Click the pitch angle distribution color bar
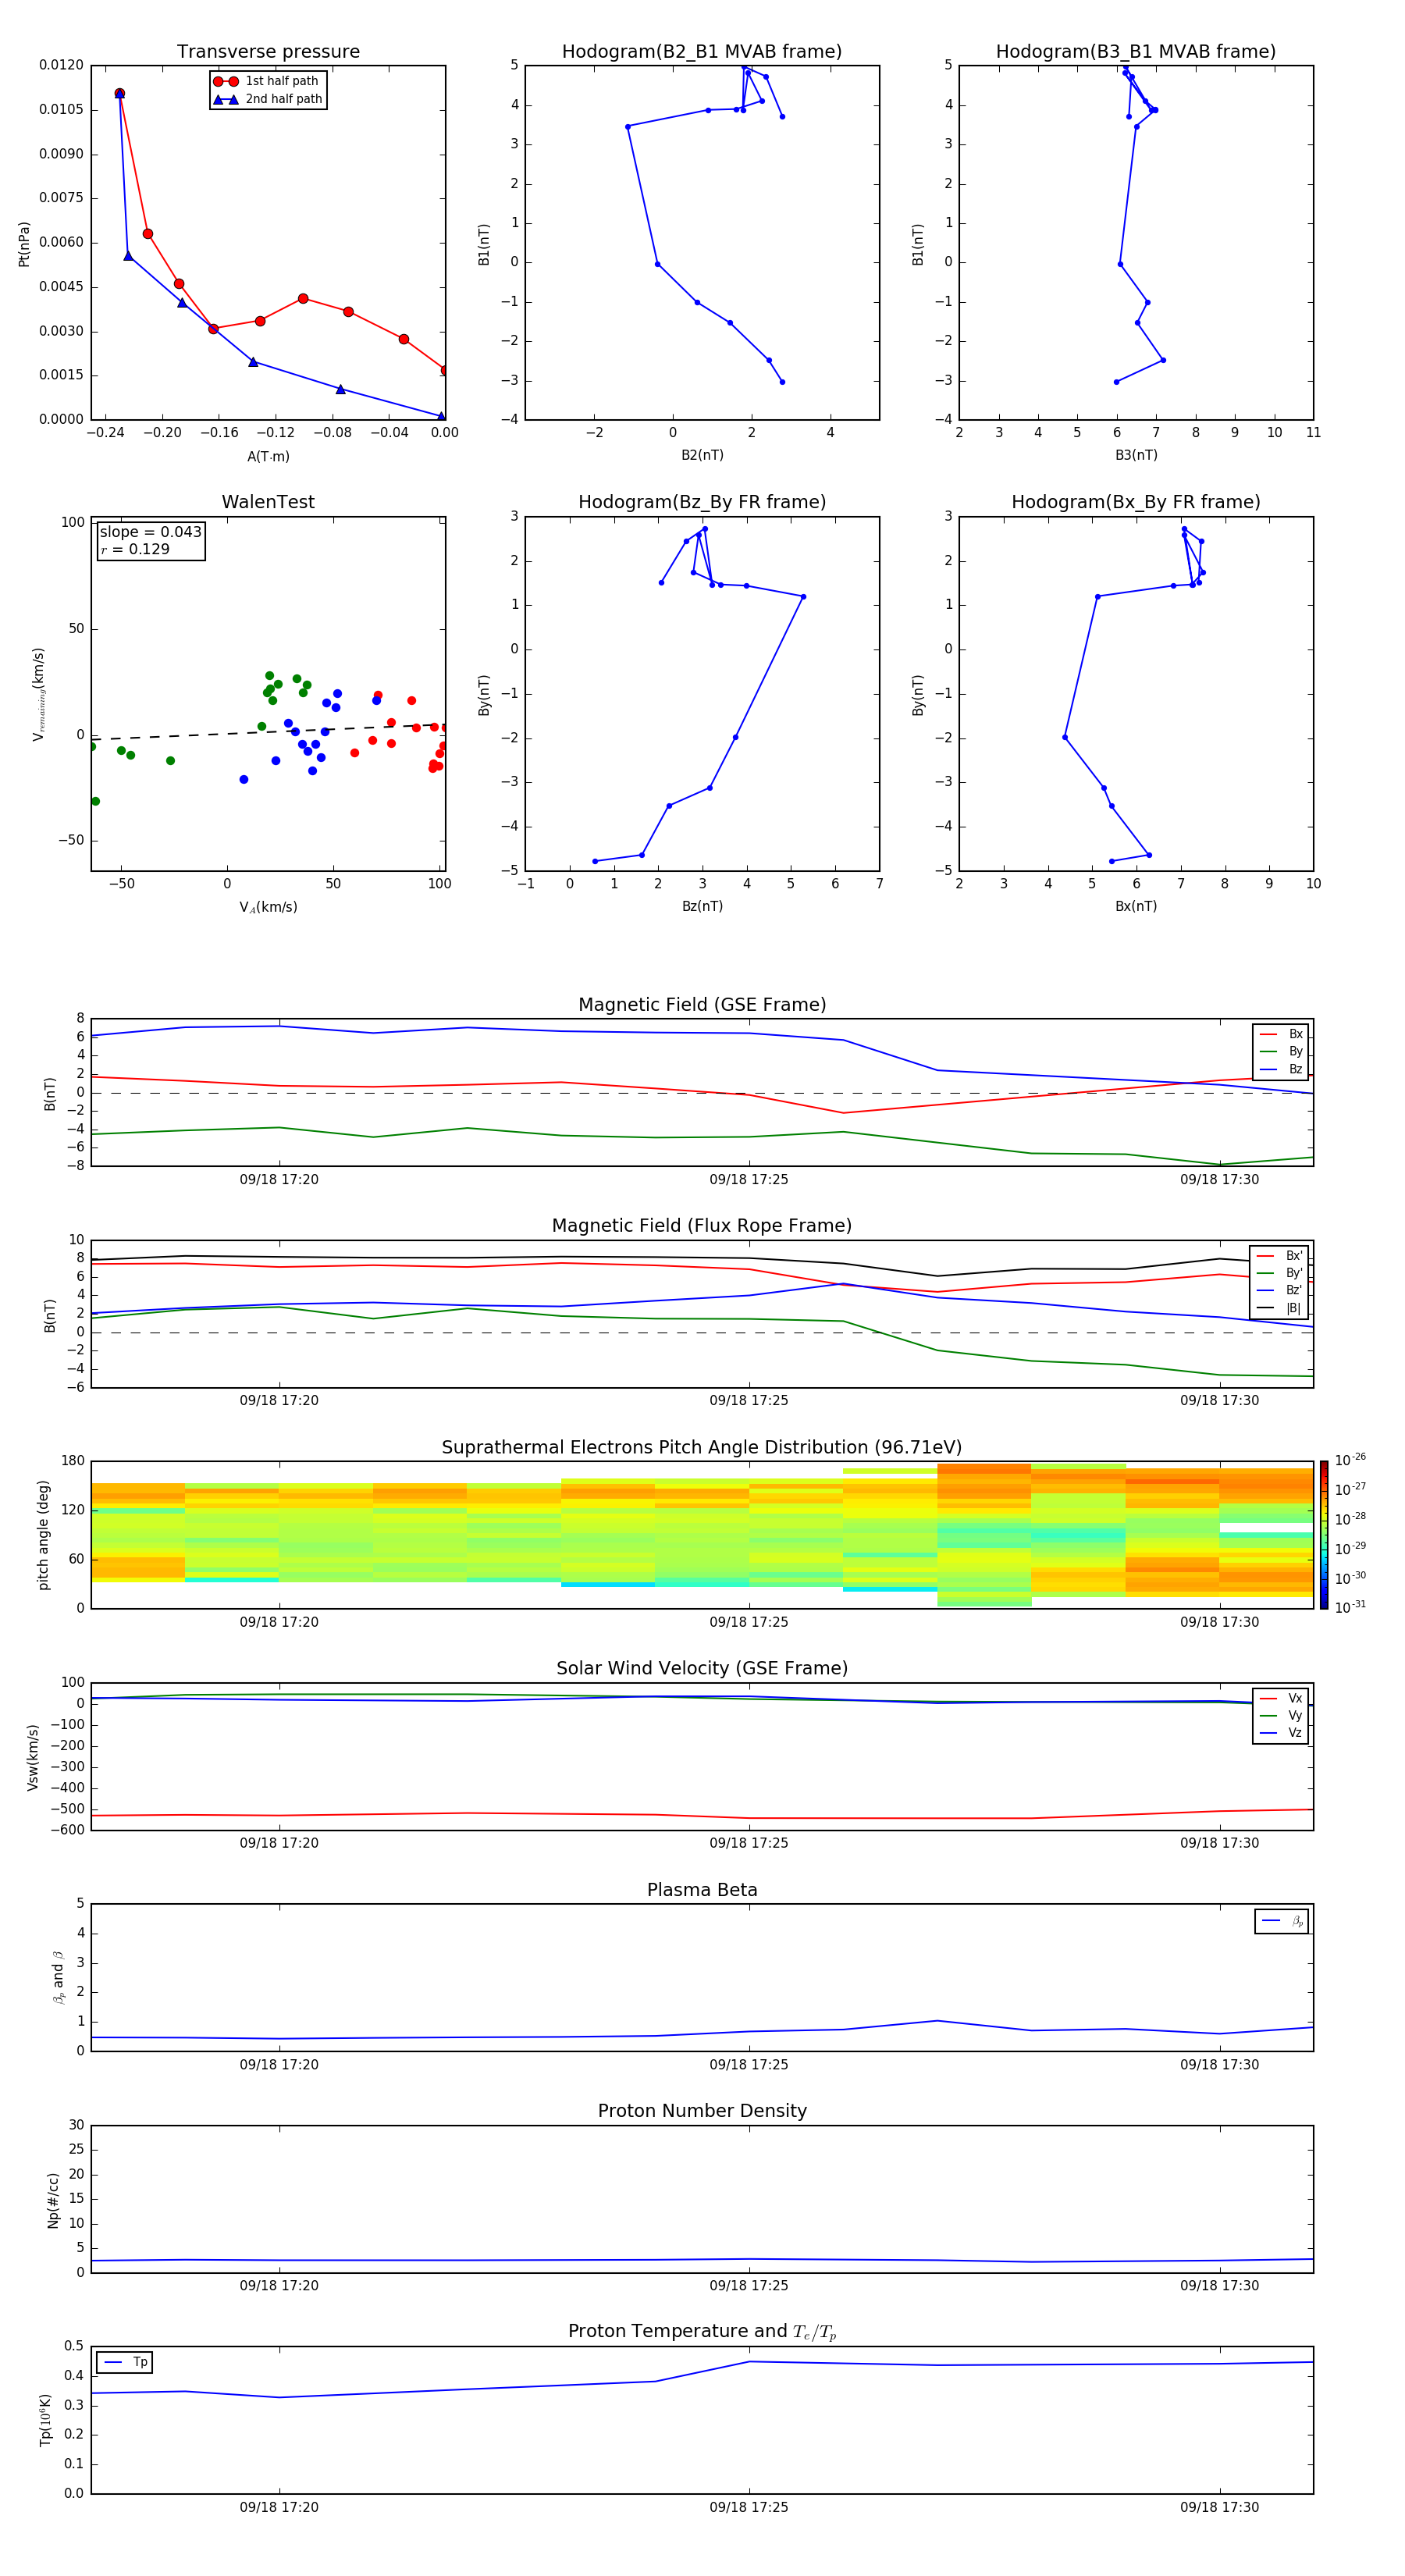 tap(1324, 1535)
